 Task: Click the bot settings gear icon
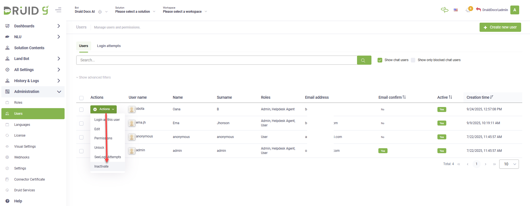(x=100, y=12)
